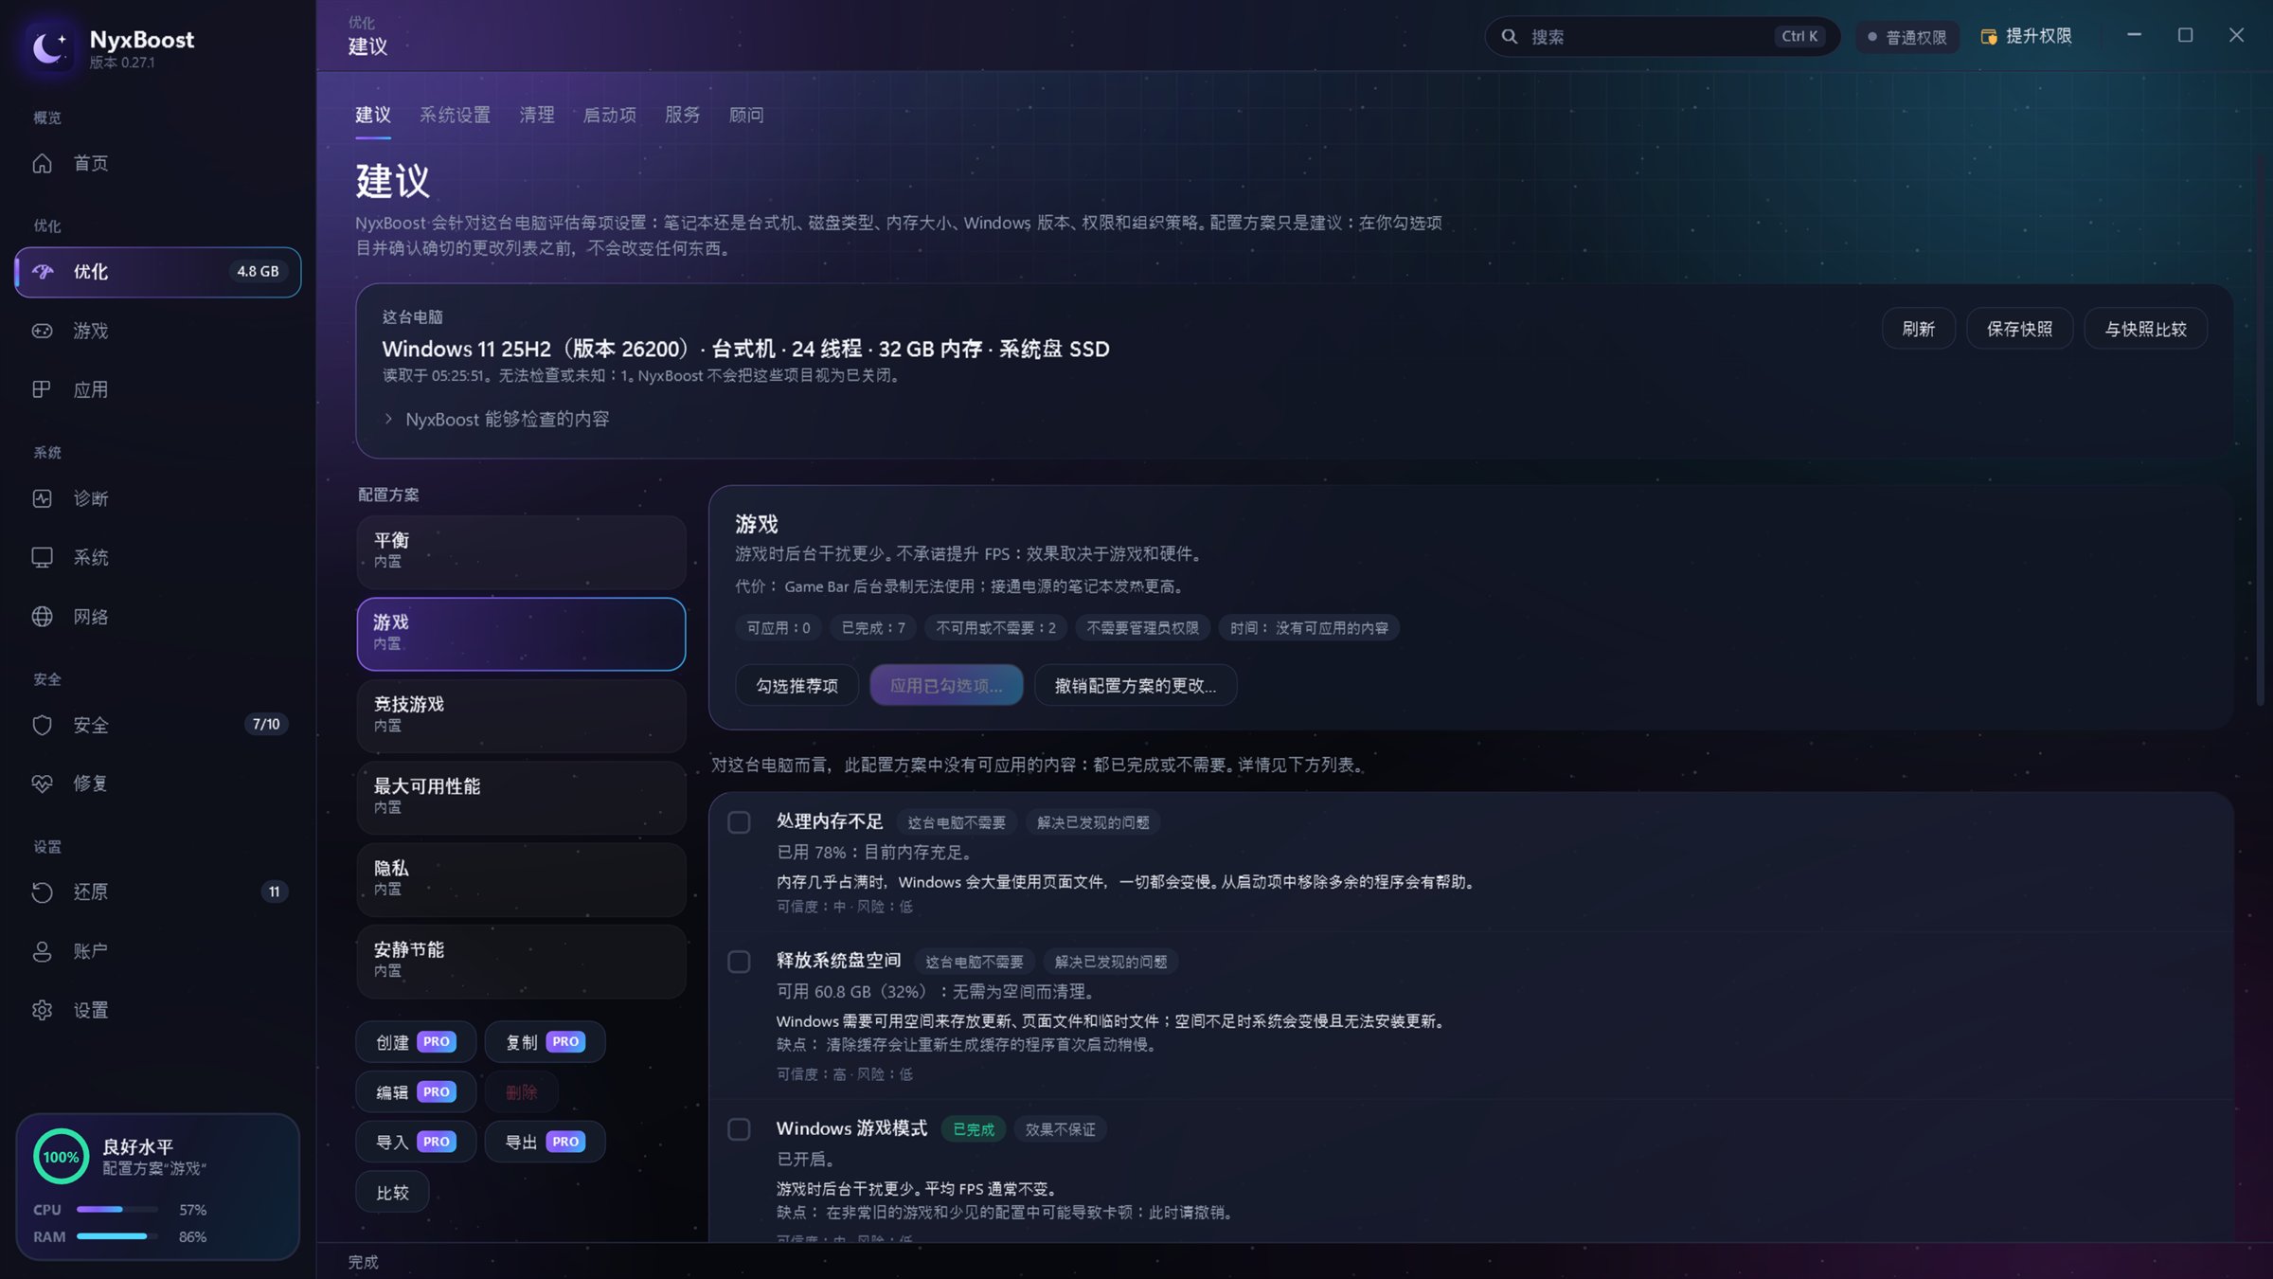Switch to the 清理 tab
2273x1279 pixels.
click(x=537, y=115)
